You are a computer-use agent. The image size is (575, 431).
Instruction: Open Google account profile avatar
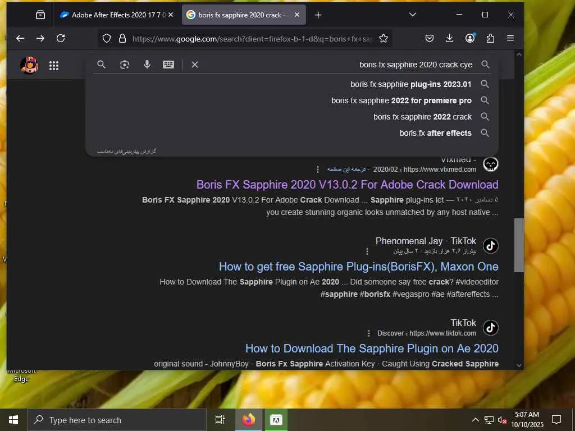pyautogui.click(x=29, y=65)
